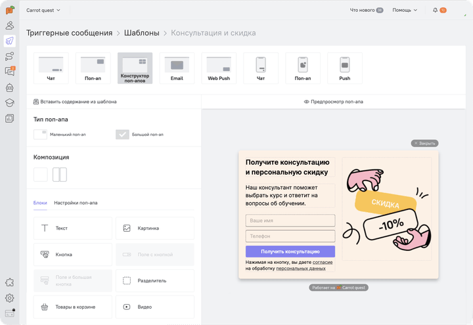
Task: Go to Шаблоны breadcrumb
Action: 142,33
